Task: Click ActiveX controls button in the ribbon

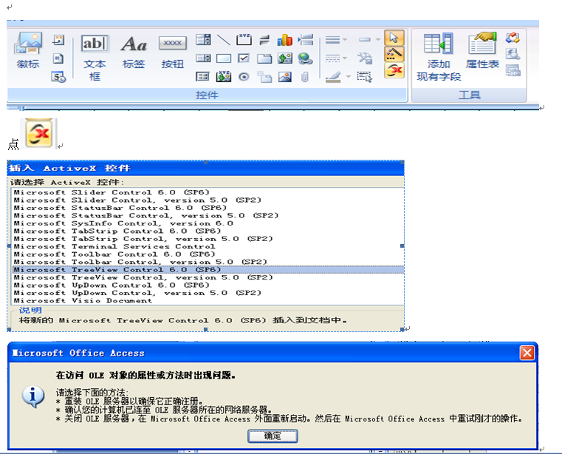Action: click(x=394, y=70)
